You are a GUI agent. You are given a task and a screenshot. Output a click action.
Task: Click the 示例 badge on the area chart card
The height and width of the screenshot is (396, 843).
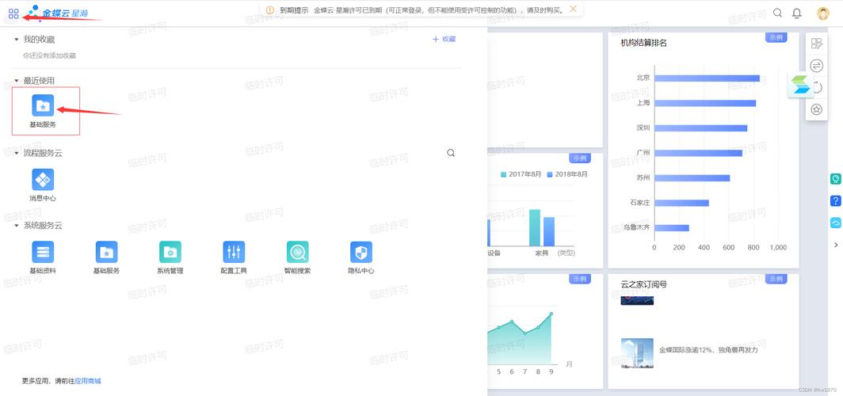(x=580, y=279)
